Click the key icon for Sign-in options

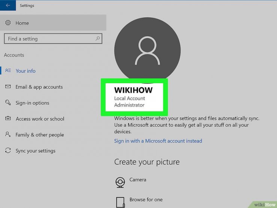coord(8,102)
